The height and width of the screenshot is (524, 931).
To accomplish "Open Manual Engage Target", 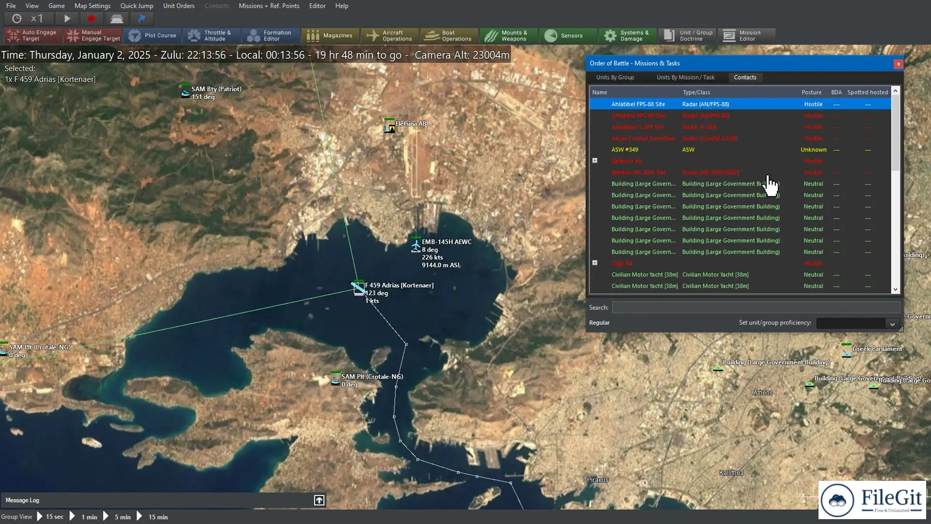I will 93,35.
